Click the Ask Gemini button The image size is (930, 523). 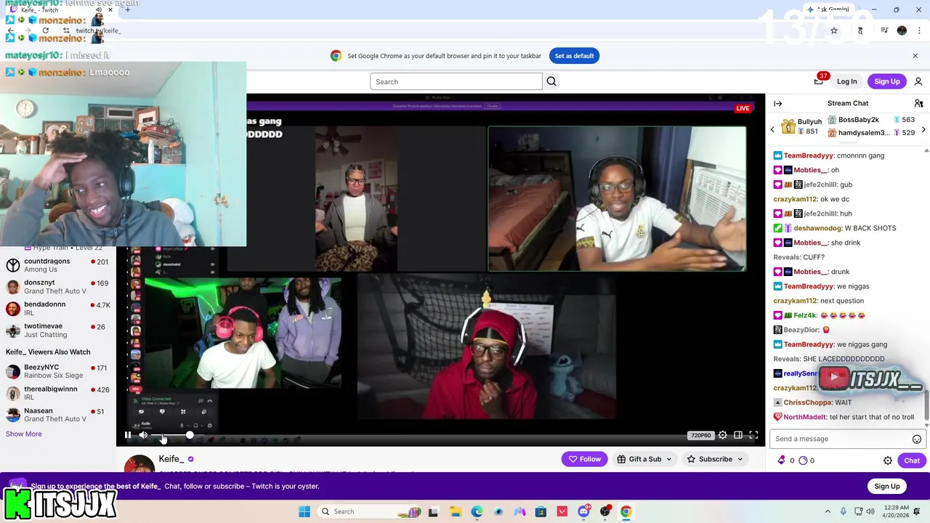click(828, 9)
